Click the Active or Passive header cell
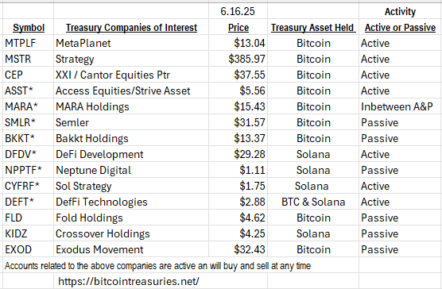 pyautogui.click(x=400, y=28)
